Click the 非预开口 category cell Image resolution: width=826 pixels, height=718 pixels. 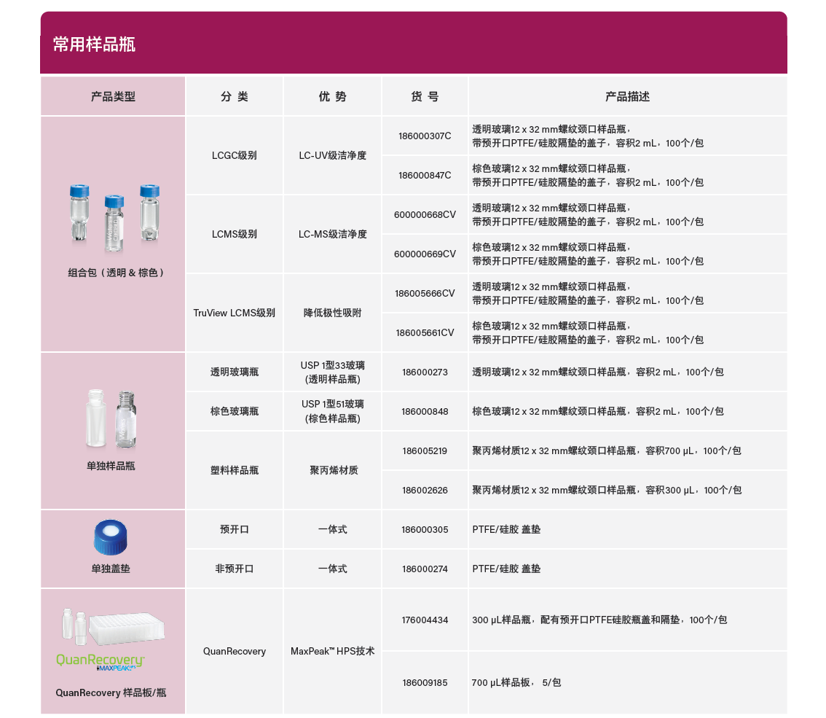[x=235, y=569]
